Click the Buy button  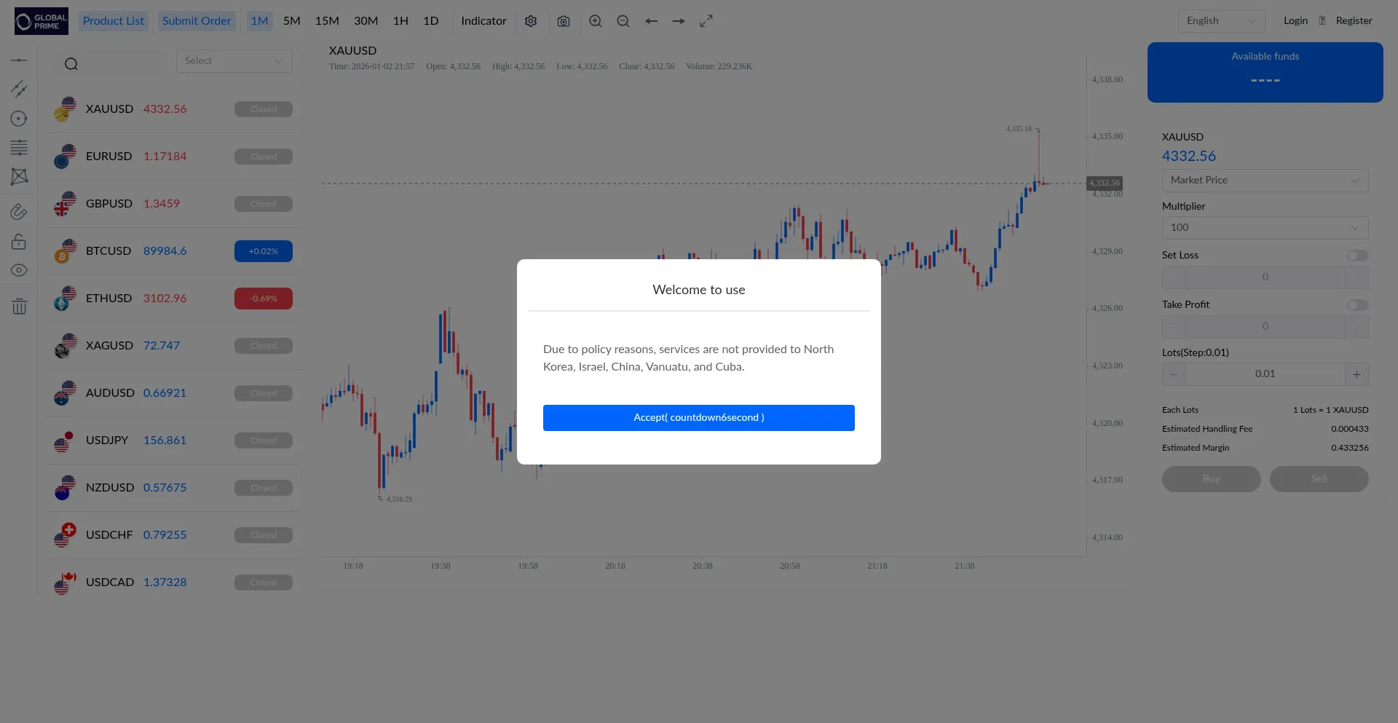[x=1212, y=479]
